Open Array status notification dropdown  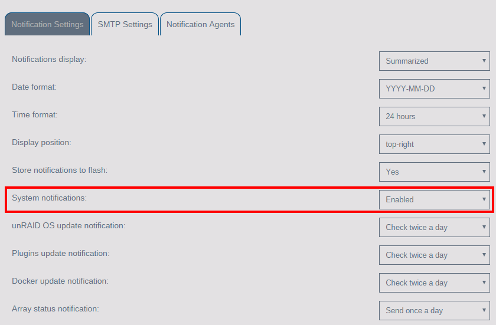(435, 310)
